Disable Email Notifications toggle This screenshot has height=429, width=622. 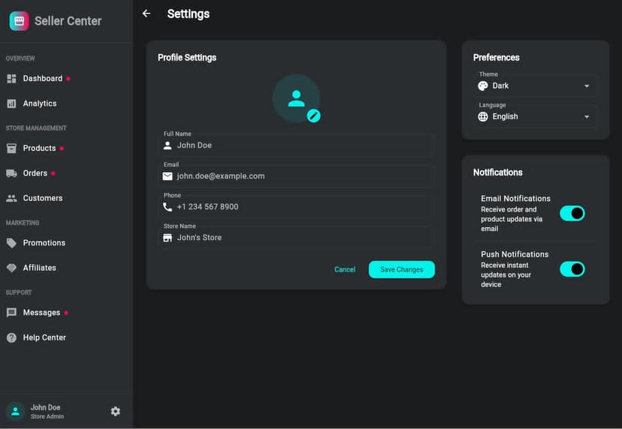point(572,214)
